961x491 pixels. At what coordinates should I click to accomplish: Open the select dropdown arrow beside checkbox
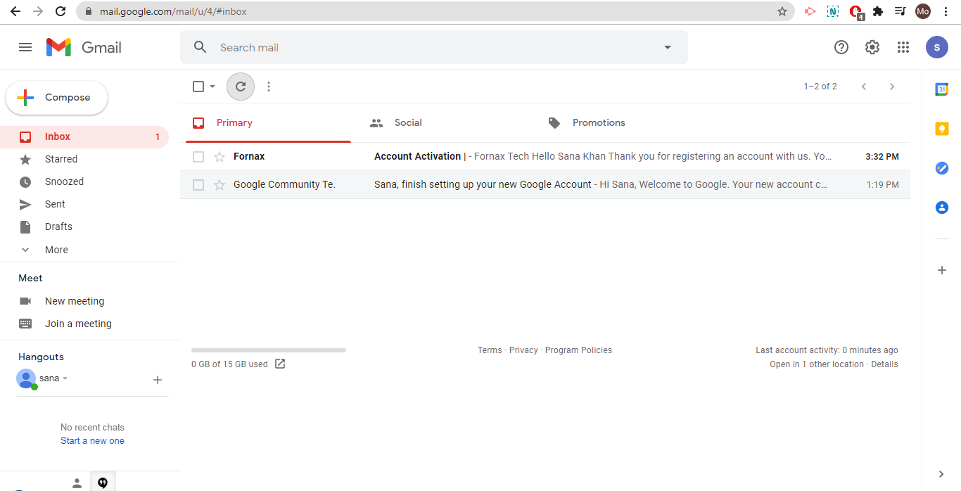212,87
